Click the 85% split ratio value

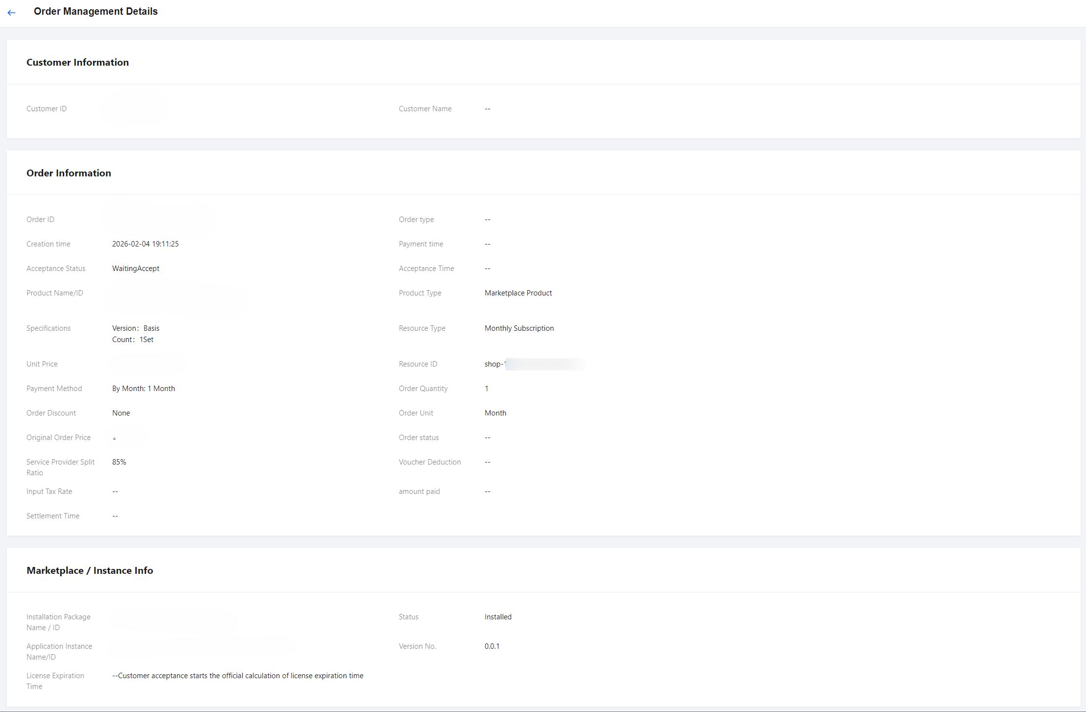(119, 462)
